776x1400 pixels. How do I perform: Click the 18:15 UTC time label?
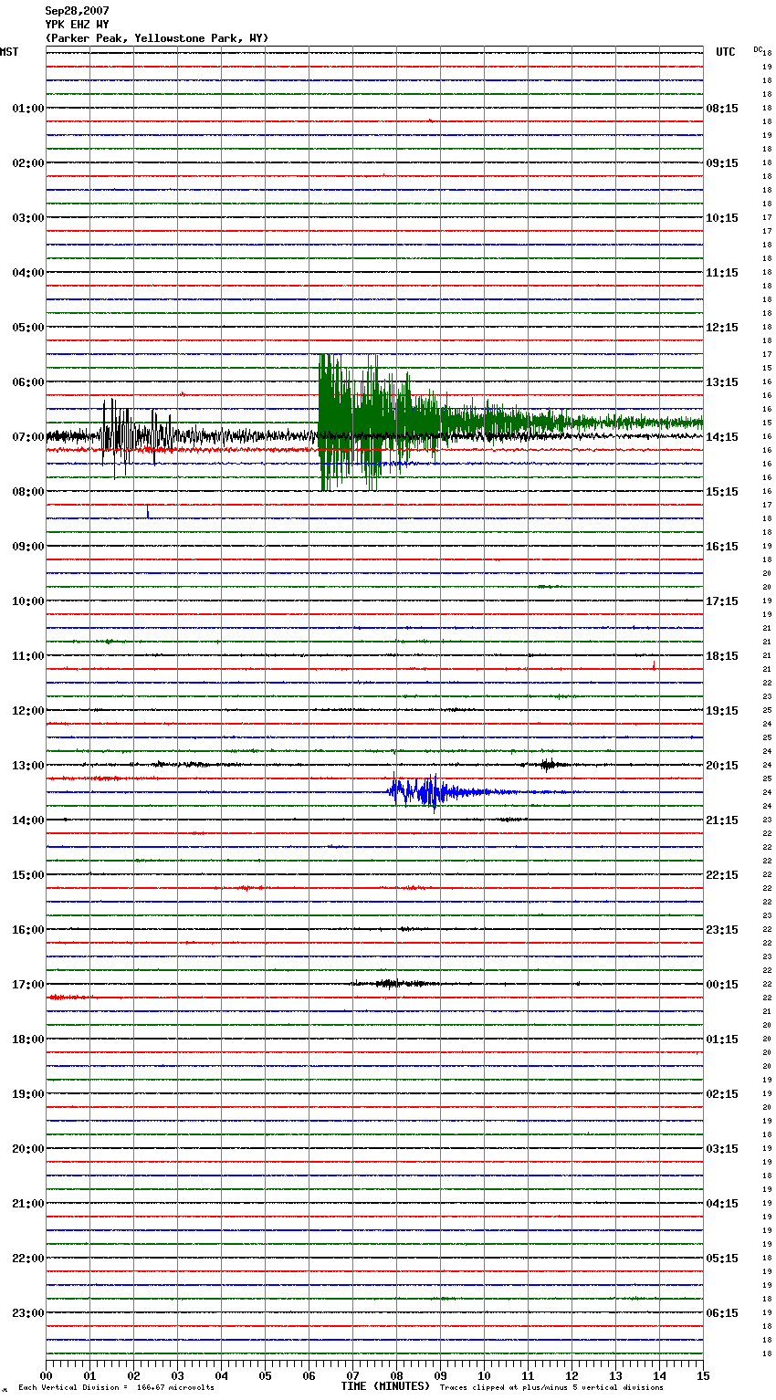click(x=722, y=656)
